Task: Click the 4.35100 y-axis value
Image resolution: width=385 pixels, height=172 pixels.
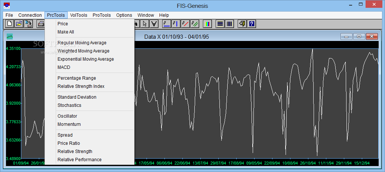Action: pyautogui.click(x=13, y=48)
